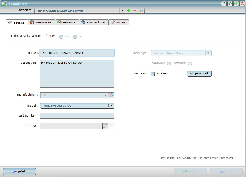Open the help question mark icon

tap(224, 4)
